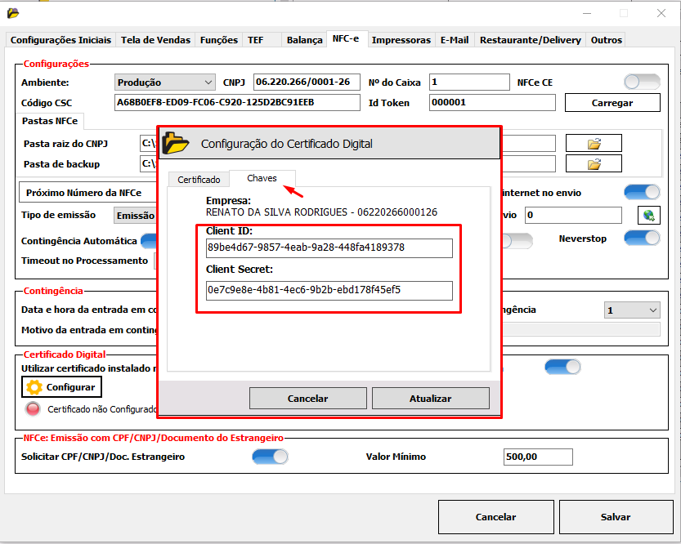
Task: Click the Carregar button
Action: pos(612,103)
